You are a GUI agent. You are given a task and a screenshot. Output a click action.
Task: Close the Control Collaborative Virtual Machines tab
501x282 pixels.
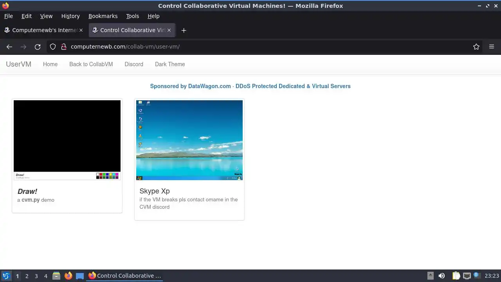169,30
